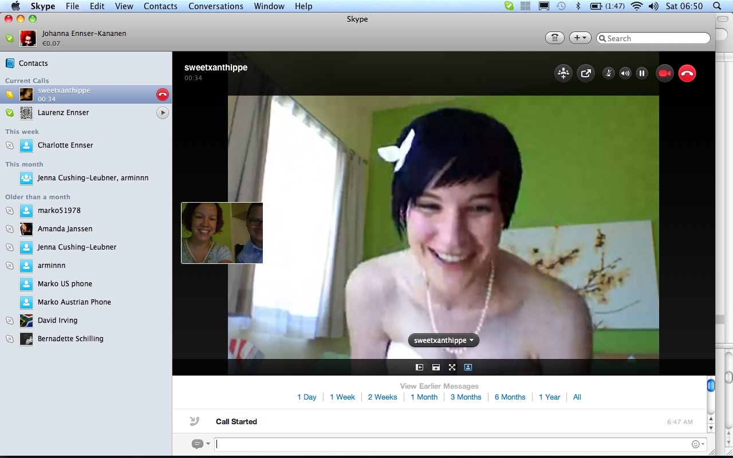733x458 pixels.
Task: Open the sweetxanthippe name dropdown on the video
Action: coord(444,340)
